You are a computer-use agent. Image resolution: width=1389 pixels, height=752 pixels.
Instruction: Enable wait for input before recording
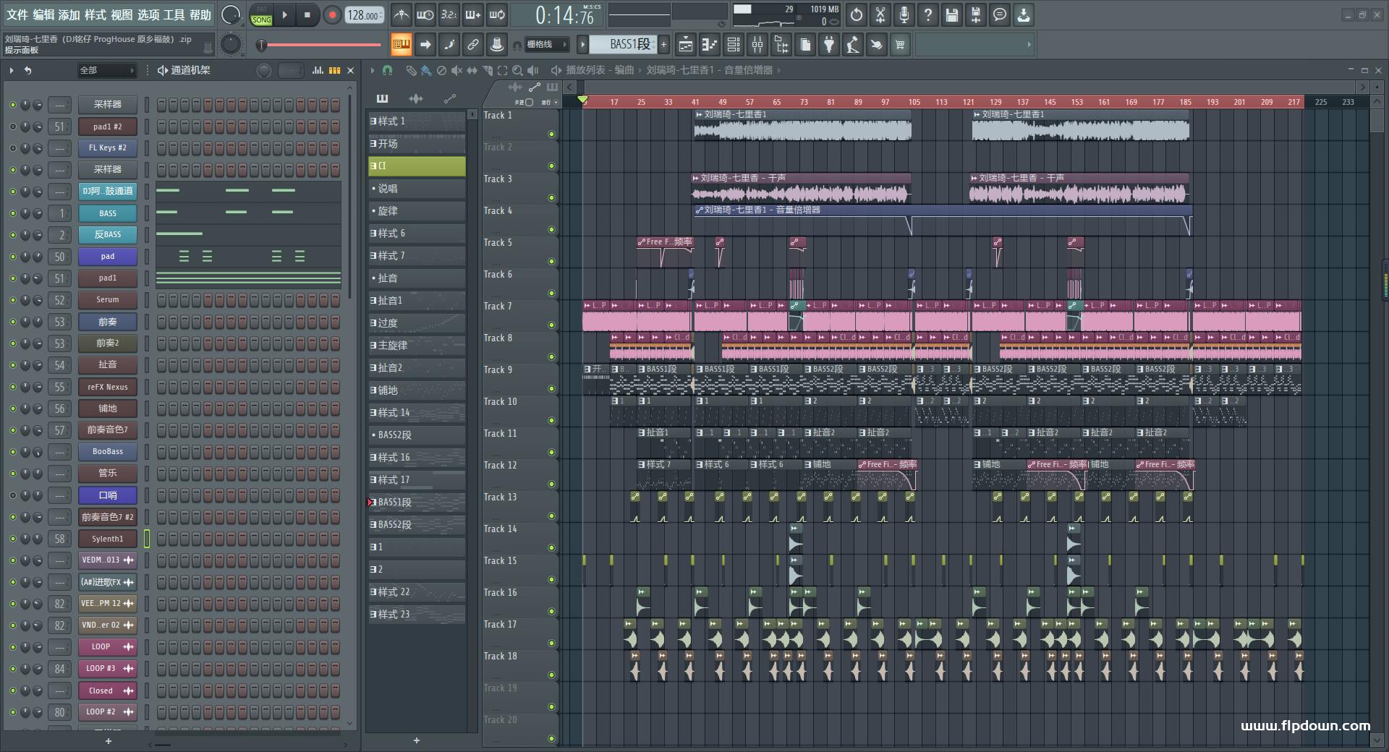point(425,14)
